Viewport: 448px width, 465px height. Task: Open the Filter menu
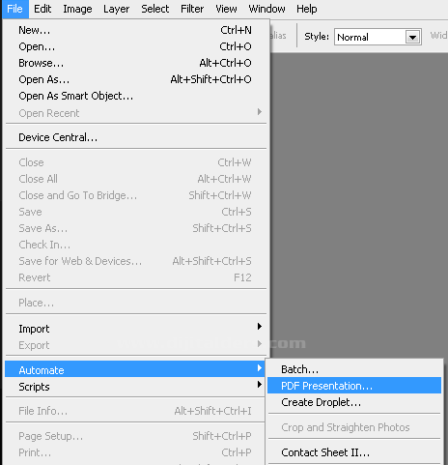click(x=192, y=9)
